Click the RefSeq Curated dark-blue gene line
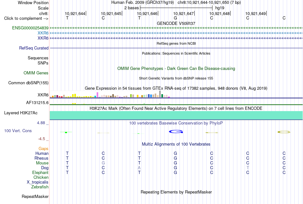The image size is (303, 204). pyautogui.click(x=176, y=48)
